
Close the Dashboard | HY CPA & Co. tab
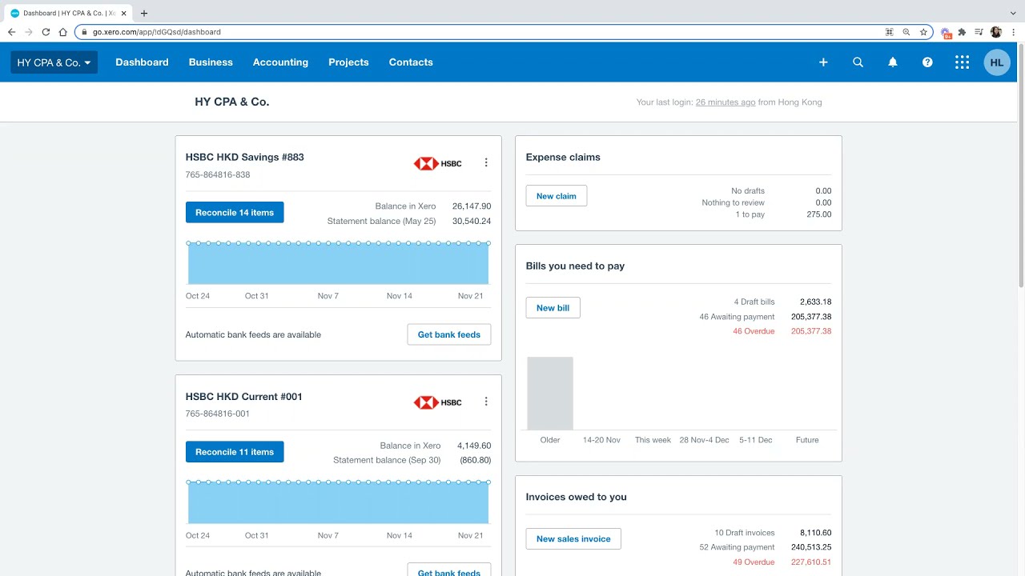point(123,14)
